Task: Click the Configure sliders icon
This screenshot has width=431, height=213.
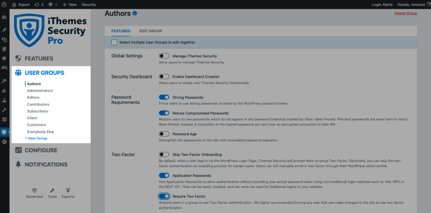Action: click(18, 150)
